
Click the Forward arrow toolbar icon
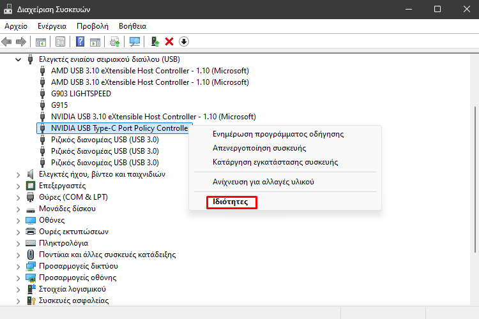(21, 41)
